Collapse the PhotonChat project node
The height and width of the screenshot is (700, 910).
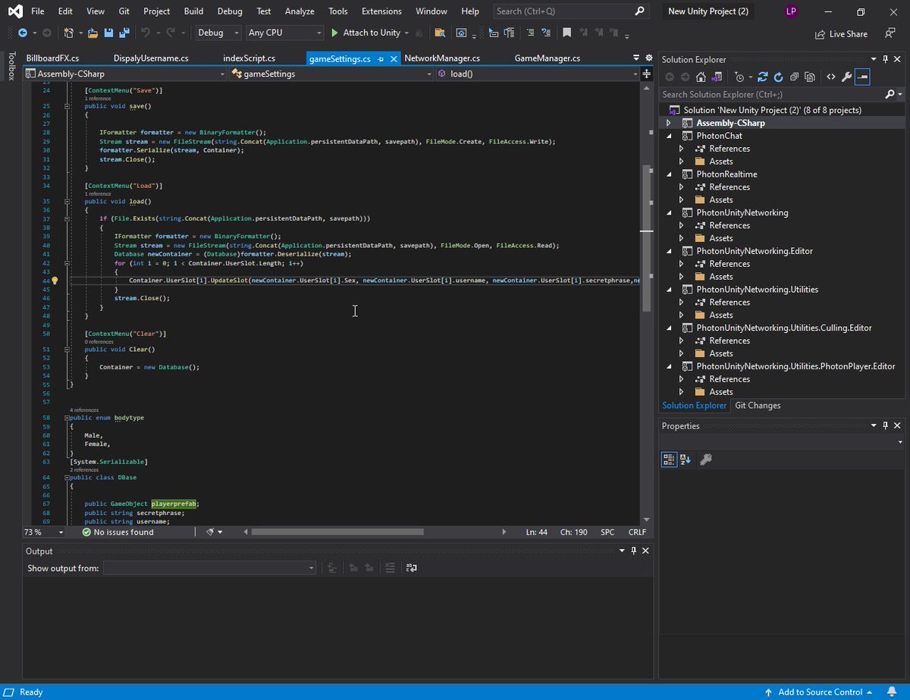(x=668, y=136)
